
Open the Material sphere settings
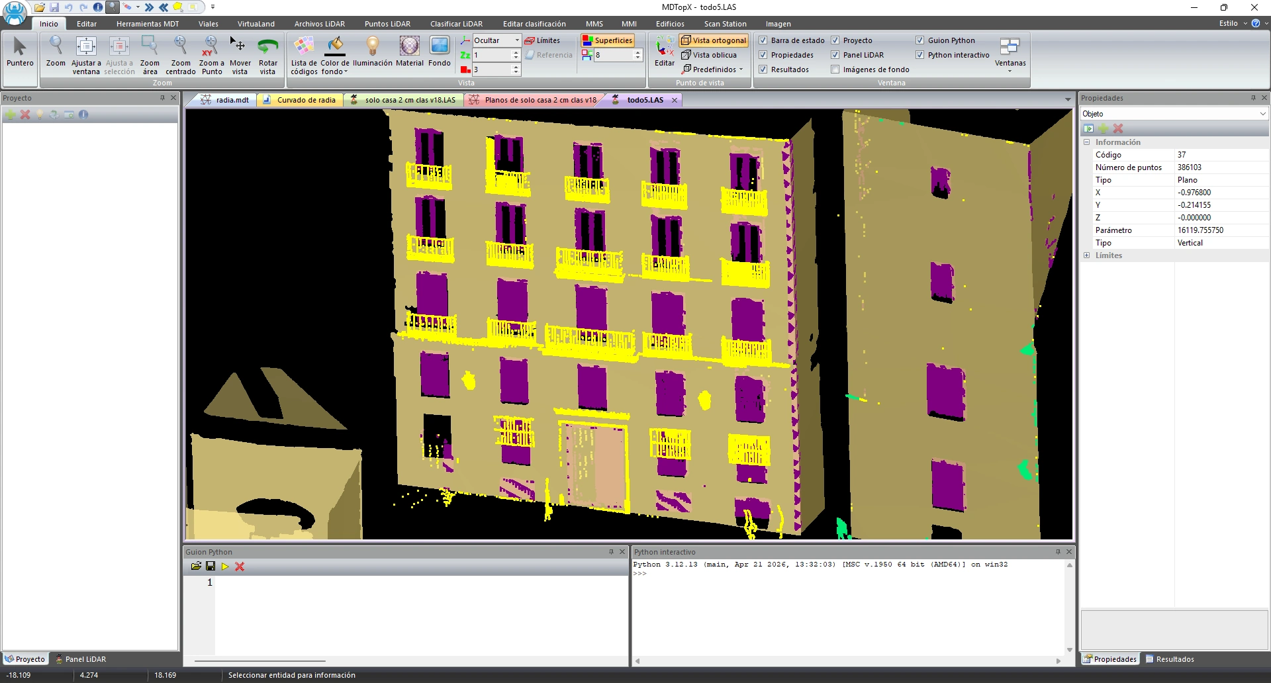410,53
